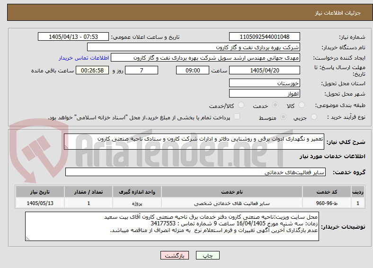
Task: Click the remaining days field showing 7
Action: tap(142, 70)
